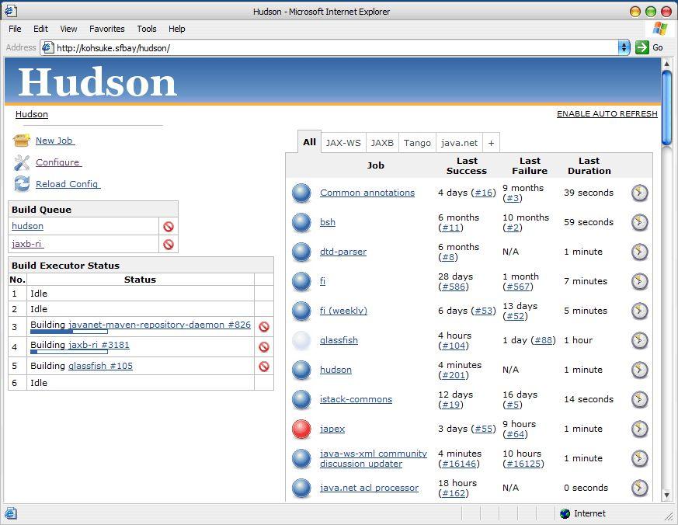Open the Favorites menu

tap(107, 29)
